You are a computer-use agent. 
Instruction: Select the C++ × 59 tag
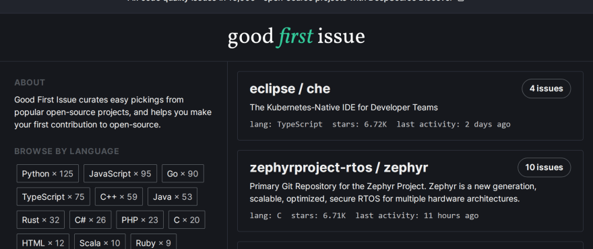(119, 197)
